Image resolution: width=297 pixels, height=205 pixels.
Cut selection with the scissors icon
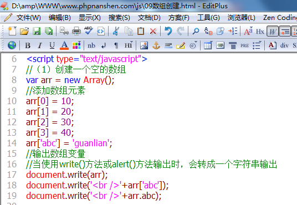point(116,31)
